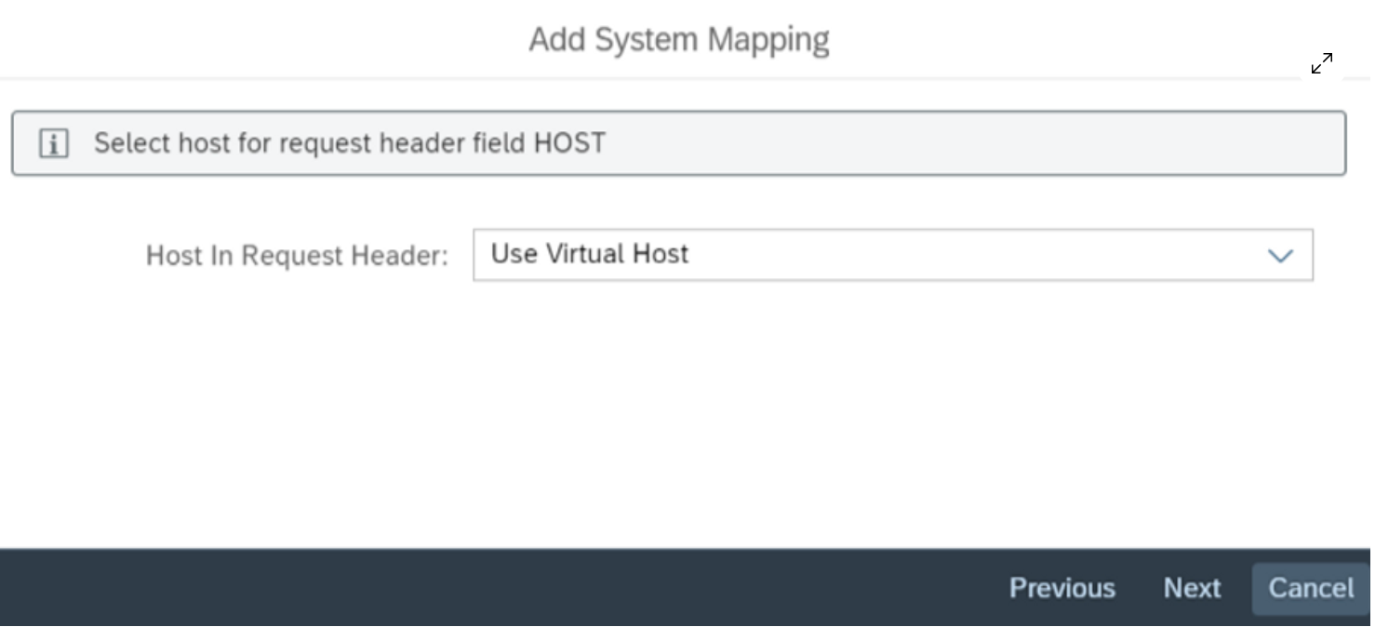Click the full-screen expand arrows icon
The image size is (1375, 627).
[1322, 63]
